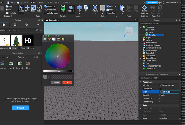
Task: Pick color with eyedropper tool
Action: (49, 77)
